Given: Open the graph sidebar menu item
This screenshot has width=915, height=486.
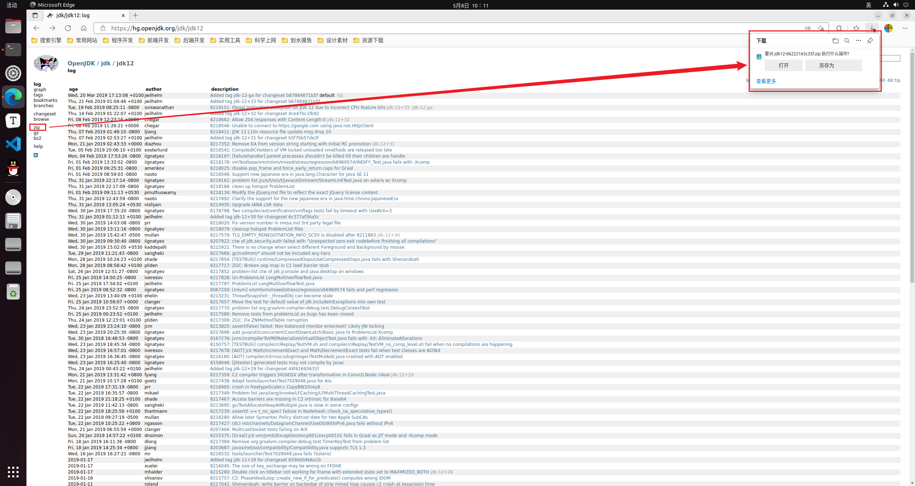Looking at the screenshot, I should click(40, 90).
